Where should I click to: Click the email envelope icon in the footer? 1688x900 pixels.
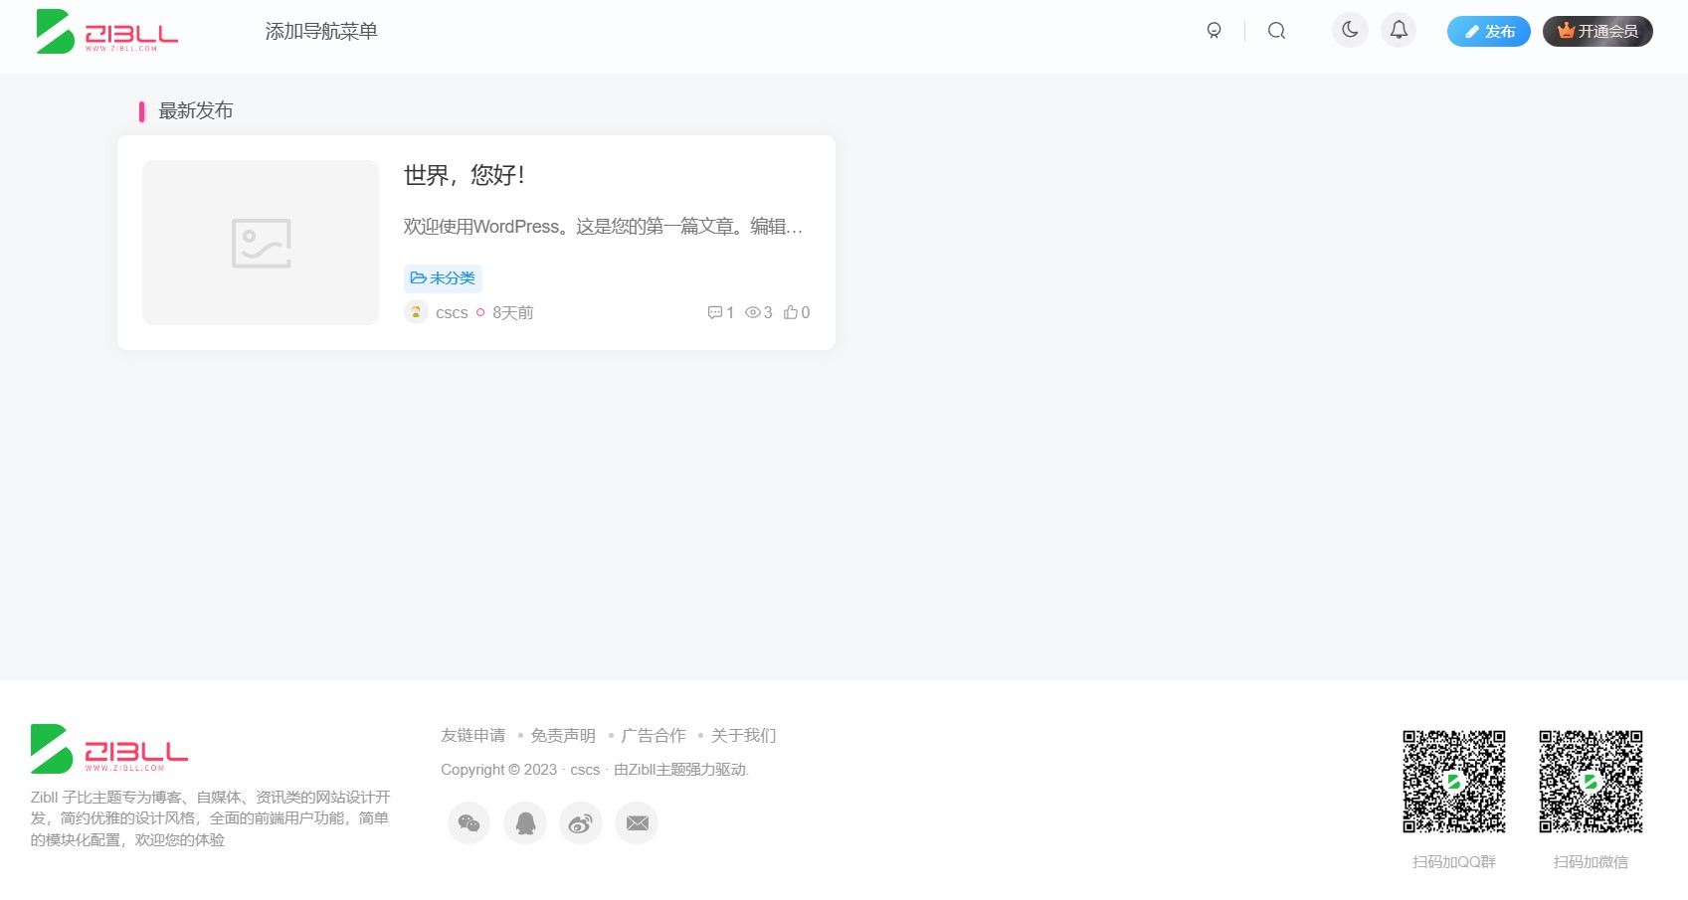click(636, 822)
